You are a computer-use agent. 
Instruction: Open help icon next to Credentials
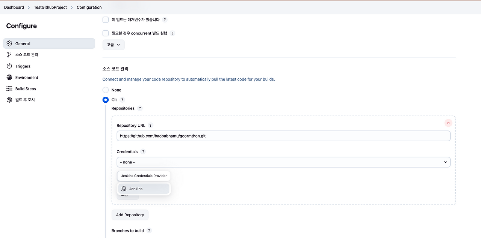[143, 152]
